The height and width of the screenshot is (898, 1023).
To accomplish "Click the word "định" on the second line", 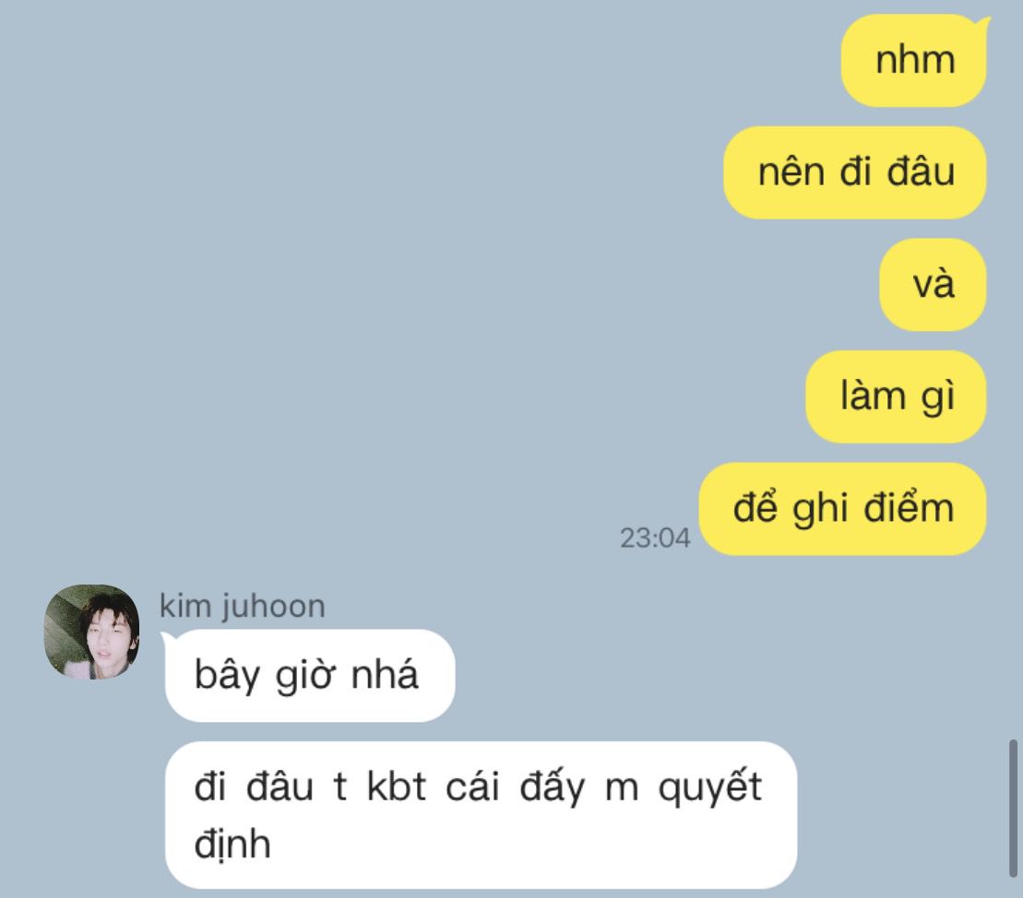I will tap(232, 844).
